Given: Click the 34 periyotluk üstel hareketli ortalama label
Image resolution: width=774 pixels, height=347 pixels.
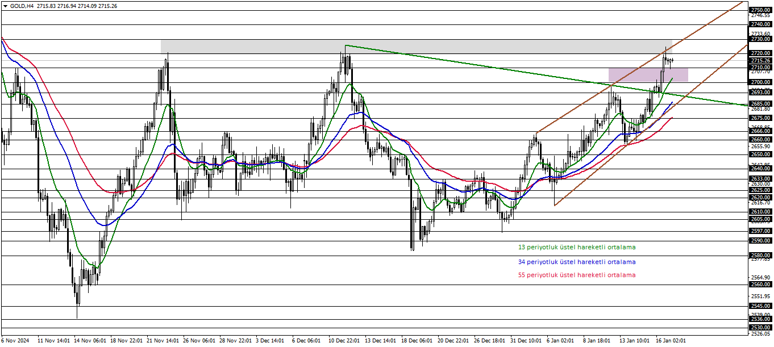Looking at the screenshot, I should point(577,262).
